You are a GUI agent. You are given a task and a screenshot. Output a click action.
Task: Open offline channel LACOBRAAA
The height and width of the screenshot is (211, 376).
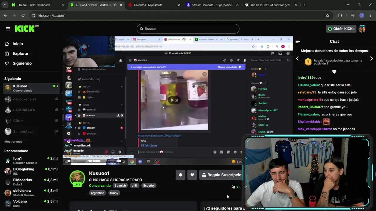coord(31,110)
